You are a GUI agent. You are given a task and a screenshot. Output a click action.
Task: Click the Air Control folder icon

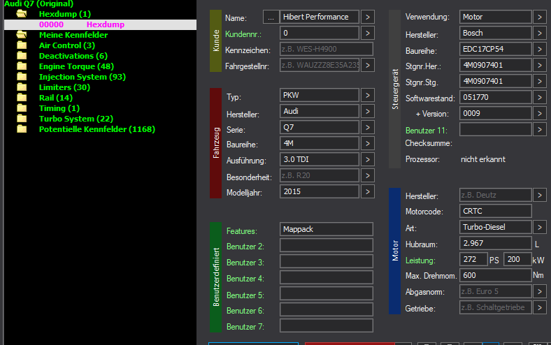(x=22, y=45)
